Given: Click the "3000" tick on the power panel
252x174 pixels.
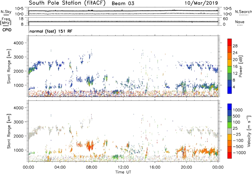Looking at the screenshot, I should point(19,57).
